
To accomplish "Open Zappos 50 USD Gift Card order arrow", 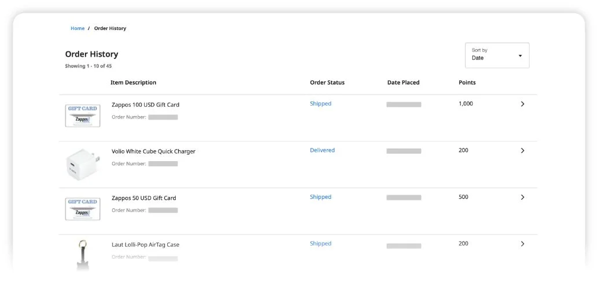I will click(522, 197).
